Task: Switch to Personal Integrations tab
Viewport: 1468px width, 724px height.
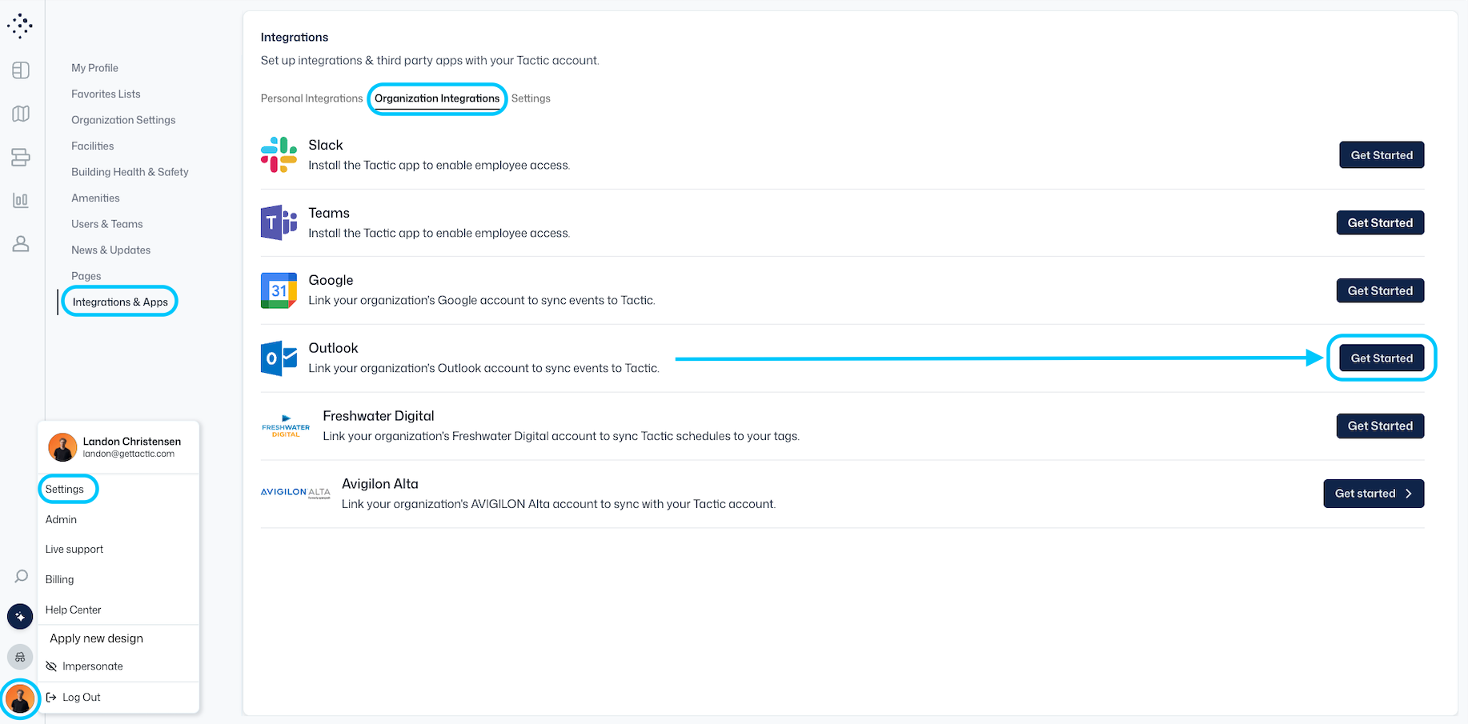Action: [x=311, y=98]
